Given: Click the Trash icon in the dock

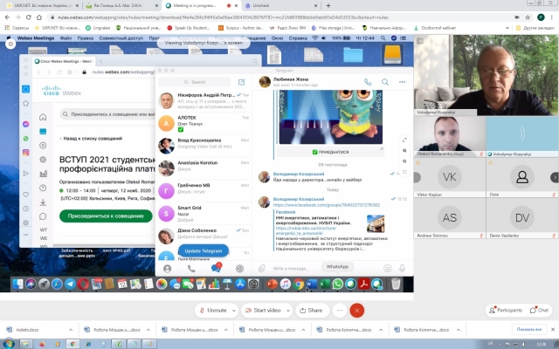Looking at the screenshot, I should tap(396, 284).
